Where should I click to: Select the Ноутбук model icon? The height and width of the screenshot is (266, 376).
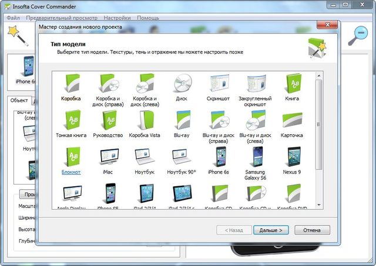click(145, 156)
